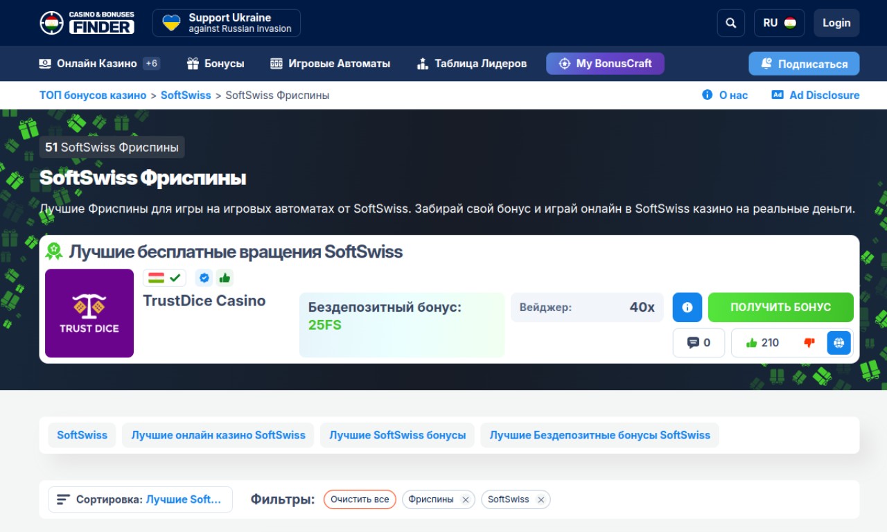
Task: Expand the Сортировка sorting dropdown
Action: tap(140, 499)
